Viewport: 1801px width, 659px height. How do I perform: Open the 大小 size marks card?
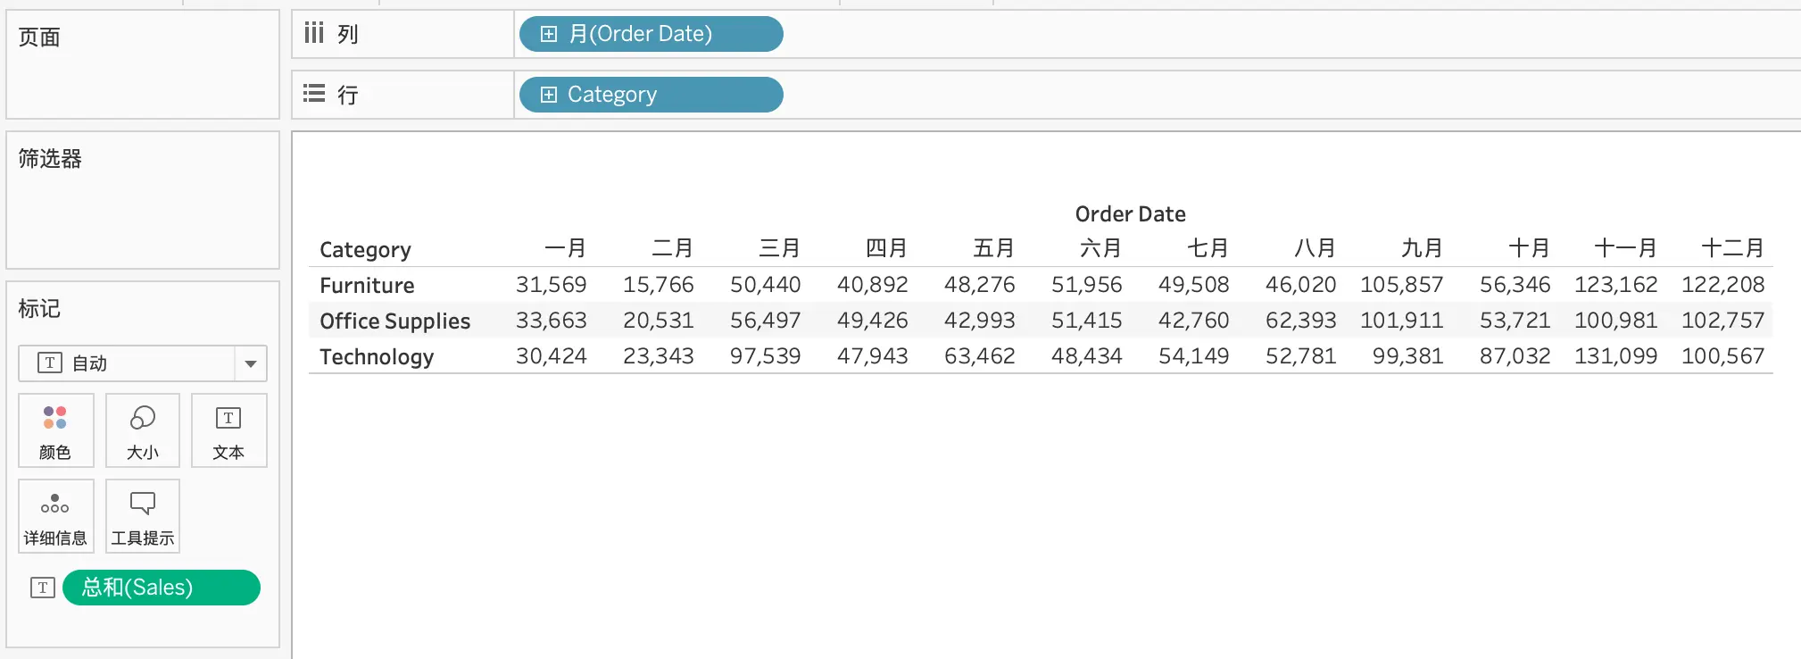(143, 430)
